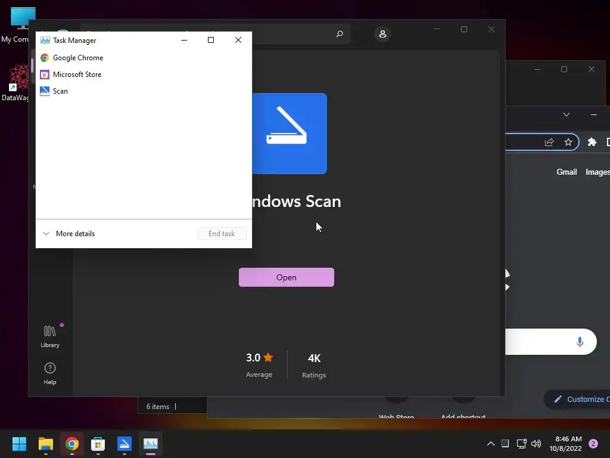Open the Windows Start menu

pos(19,444)
